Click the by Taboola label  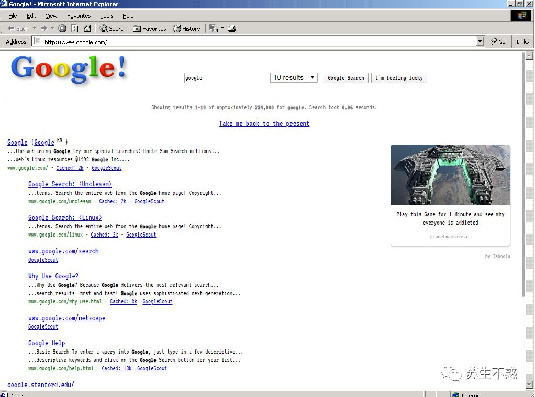[x=497, y=256]
